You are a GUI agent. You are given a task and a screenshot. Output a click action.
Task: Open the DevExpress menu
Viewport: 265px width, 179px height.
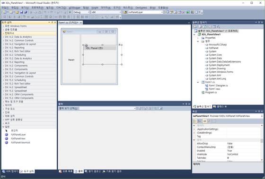pyautogui.click(x=141, y=8)
